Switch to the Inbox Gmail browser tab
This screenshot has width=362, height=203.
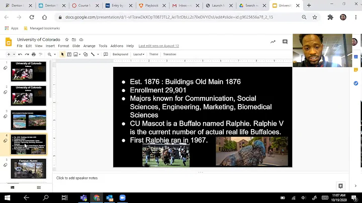(x=185, y=6)
